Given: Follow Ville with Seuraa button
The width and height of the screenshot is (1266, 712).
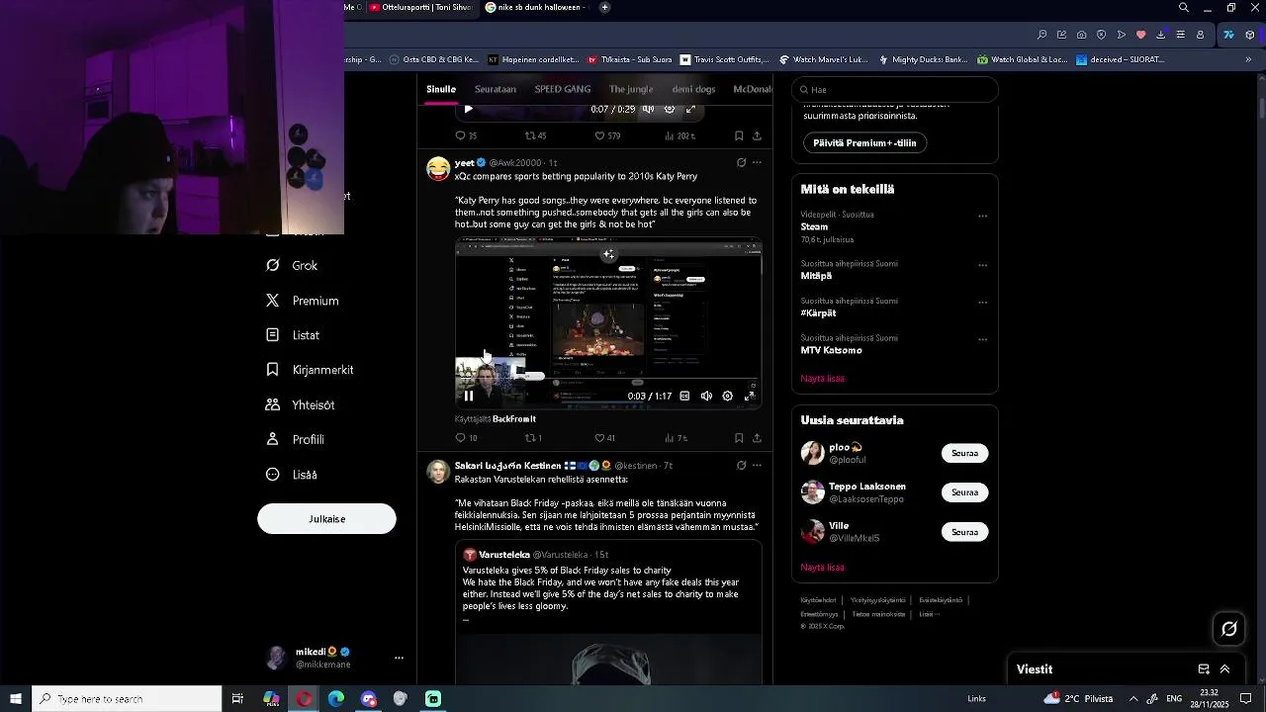Looking at the screenshot, I should (x=964, y=532).
